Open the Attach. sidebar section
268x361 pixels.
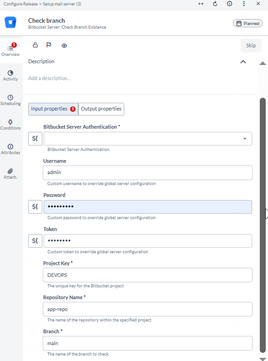(10, 174)
